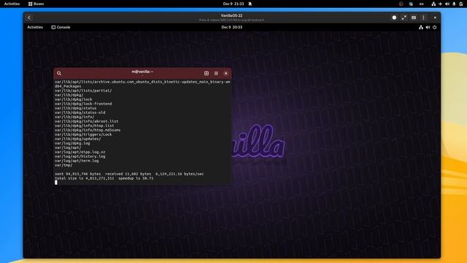467x263 pixels.
Task: Open host Activities overview
Action: click(12, 4)
